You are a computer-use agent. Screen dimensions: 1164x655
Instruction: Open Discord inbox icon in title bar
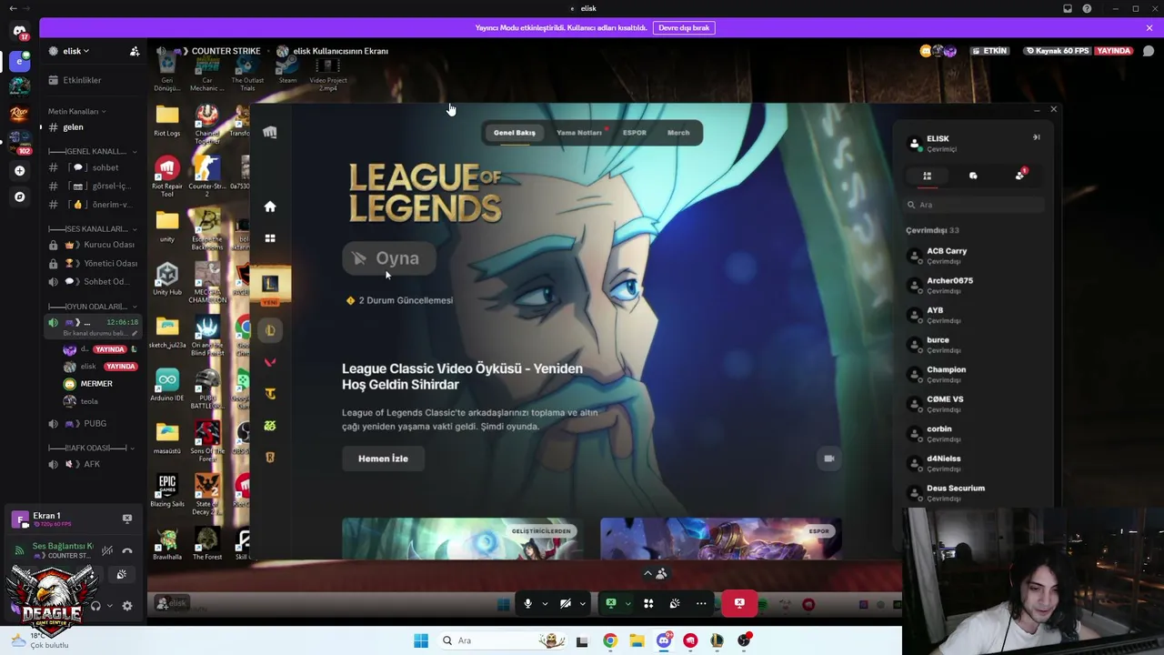point(1068,9)
